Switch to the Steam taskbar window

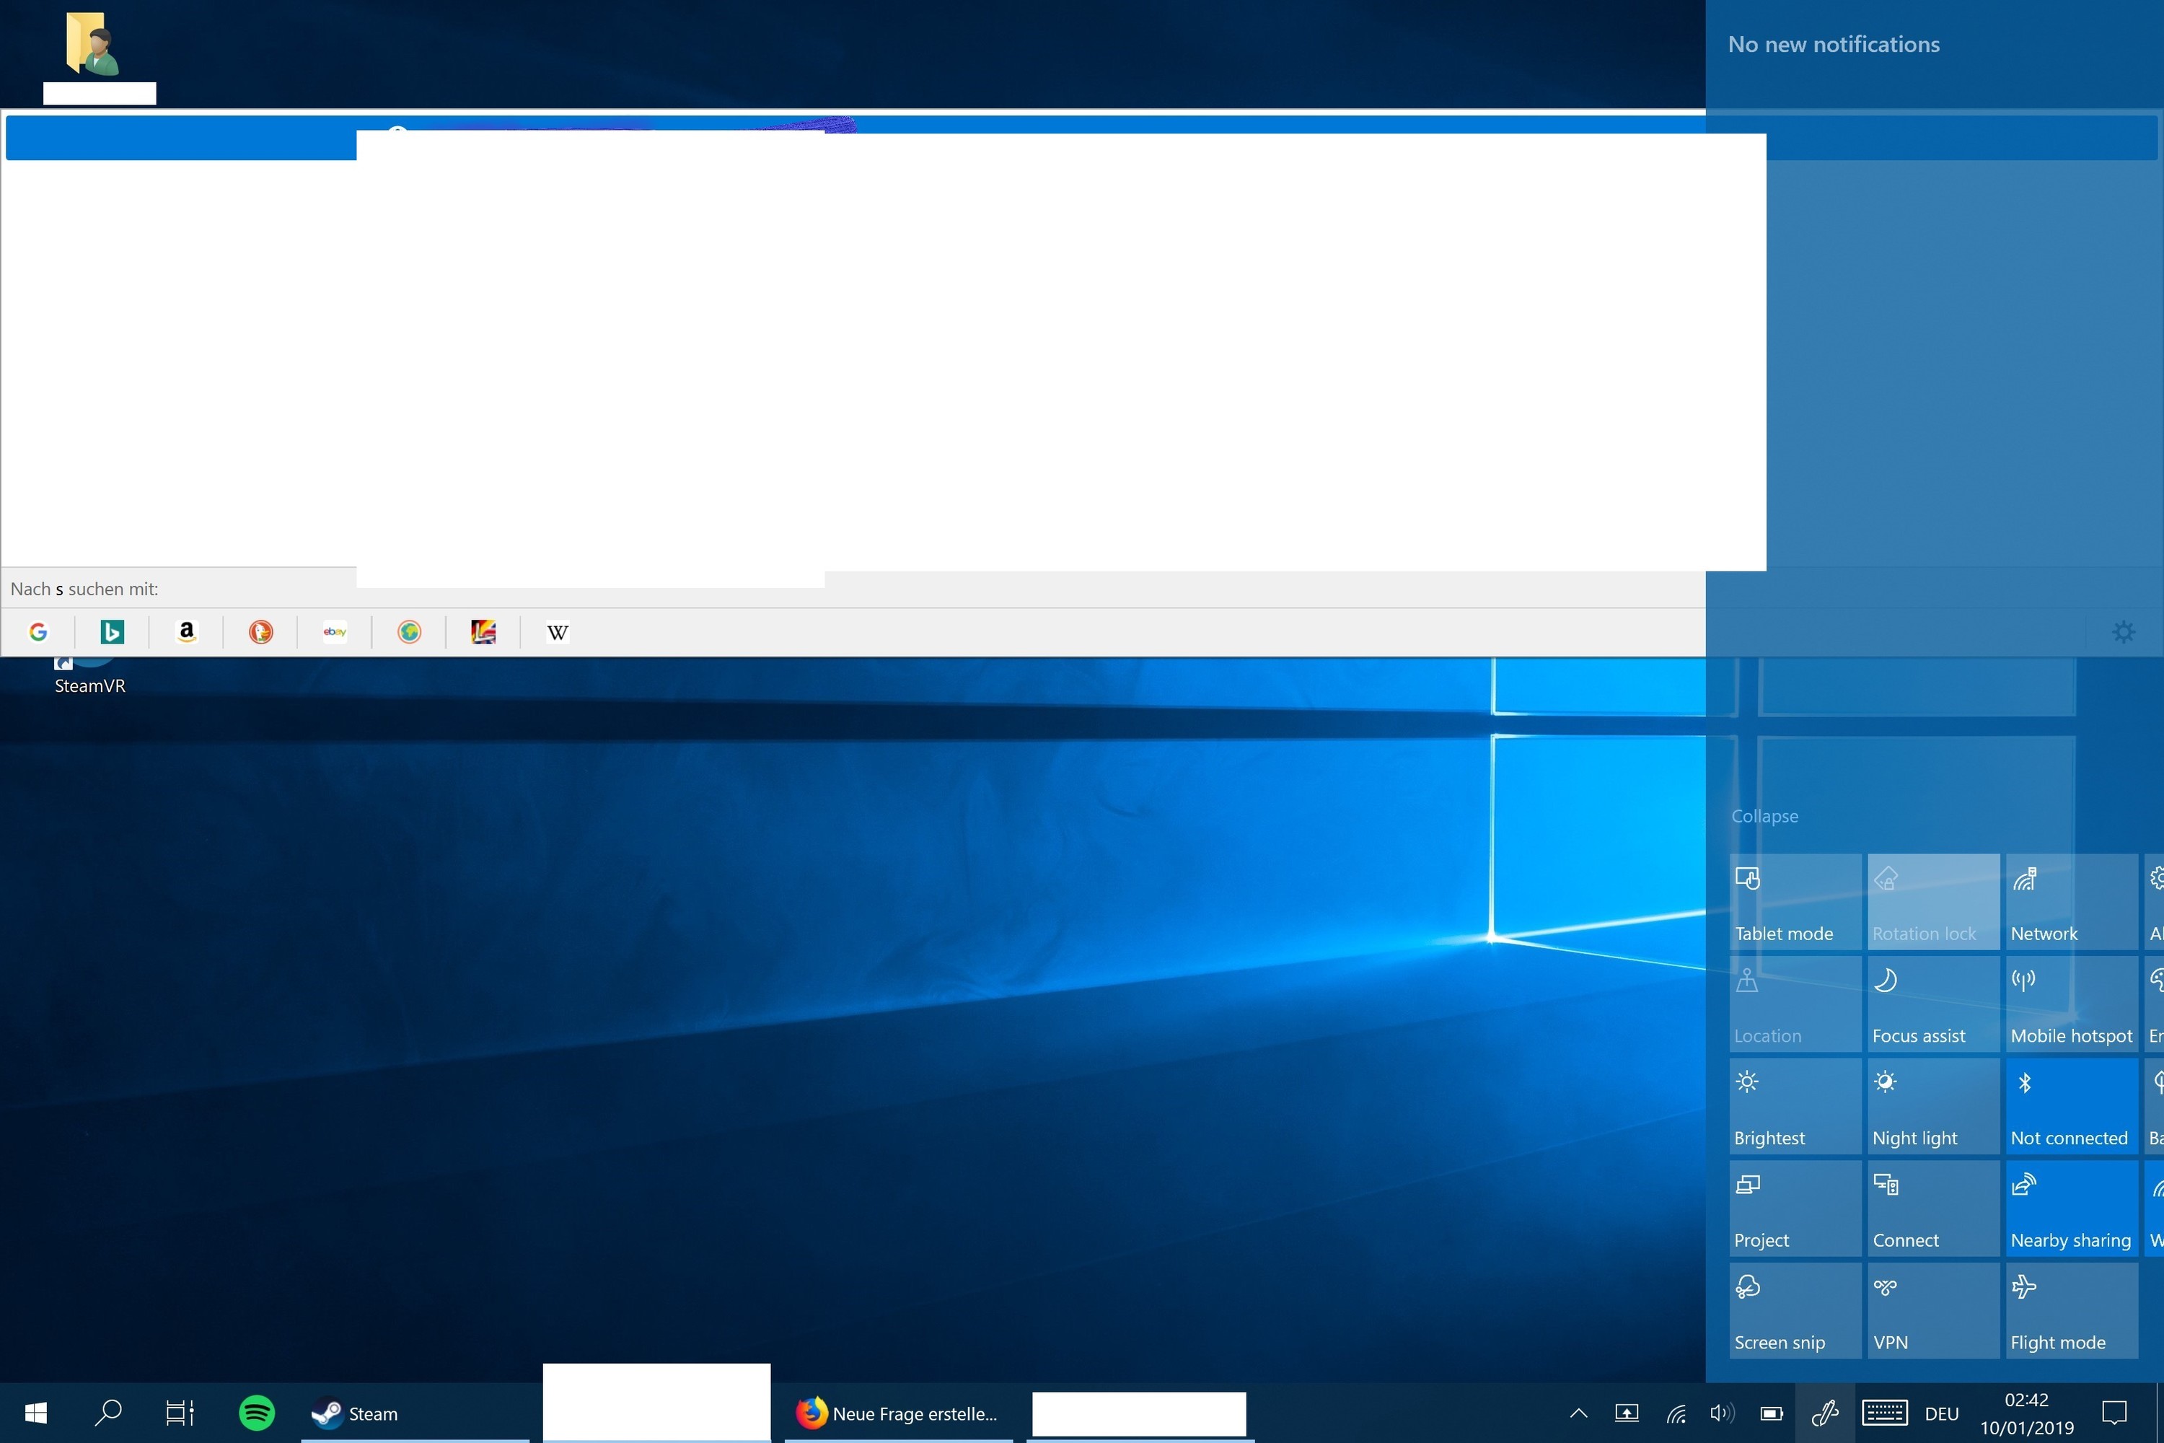415,1413
